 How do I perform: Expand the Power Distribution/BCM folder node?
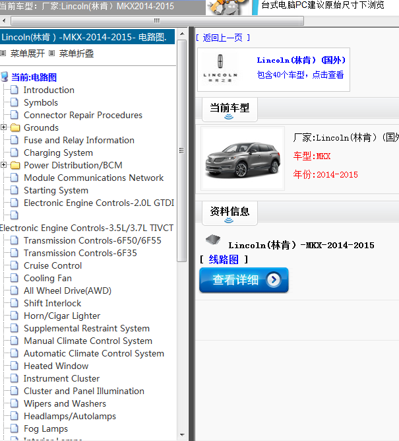pyautogui.click(x=3, y=165)
